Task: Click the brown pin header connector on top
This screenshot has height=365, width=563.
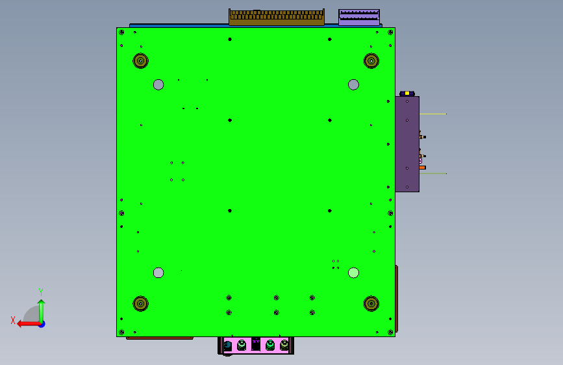Action: tap(277, 18)
